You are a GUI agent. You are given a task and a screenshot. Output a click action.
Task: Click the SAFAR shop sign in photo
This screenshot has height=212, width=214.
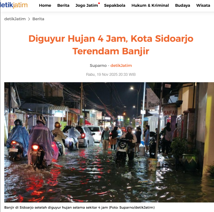tap(170, 113)
